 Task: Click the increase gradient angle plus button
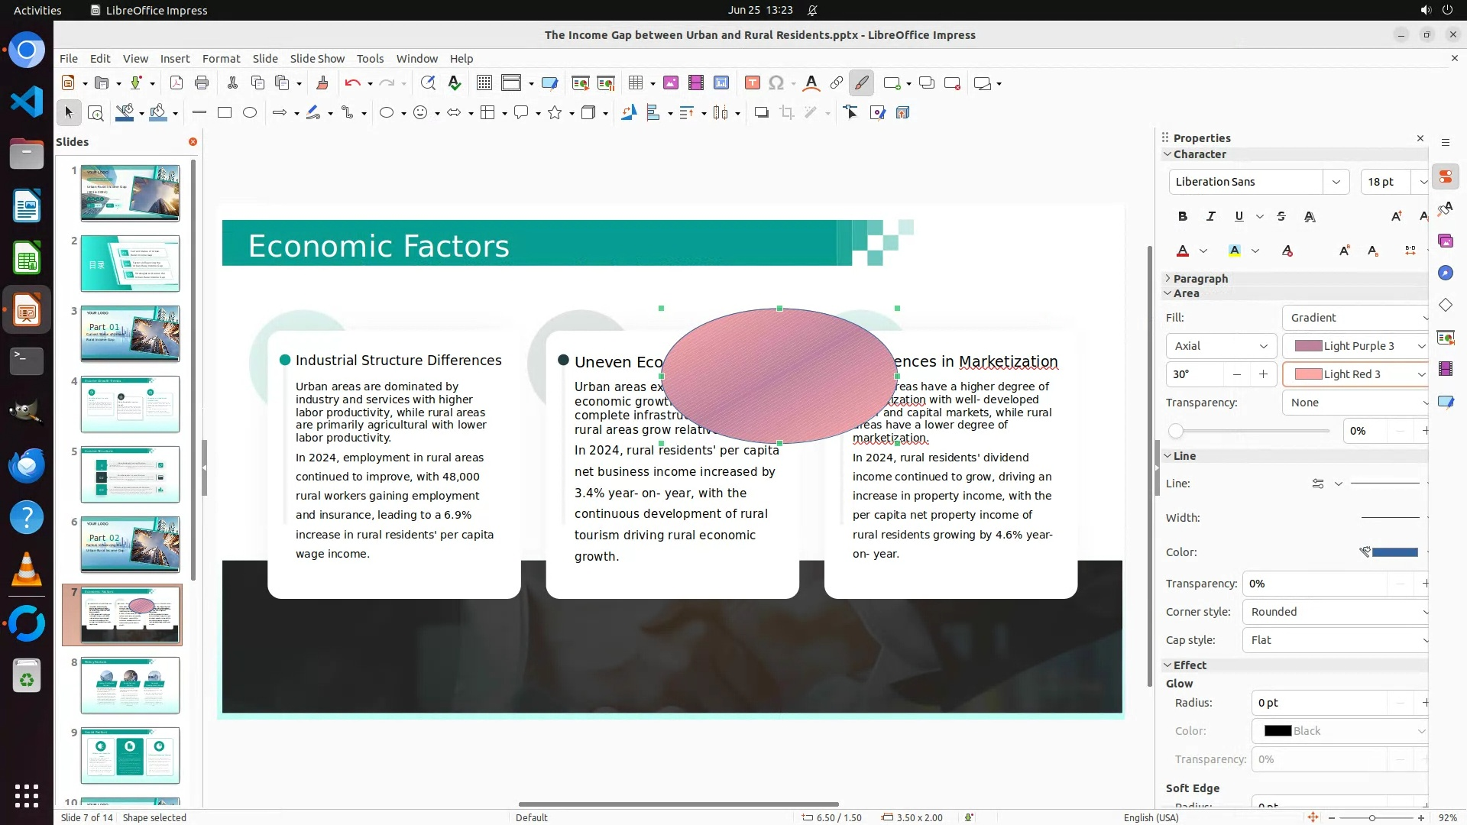[x=1263, y=374]
